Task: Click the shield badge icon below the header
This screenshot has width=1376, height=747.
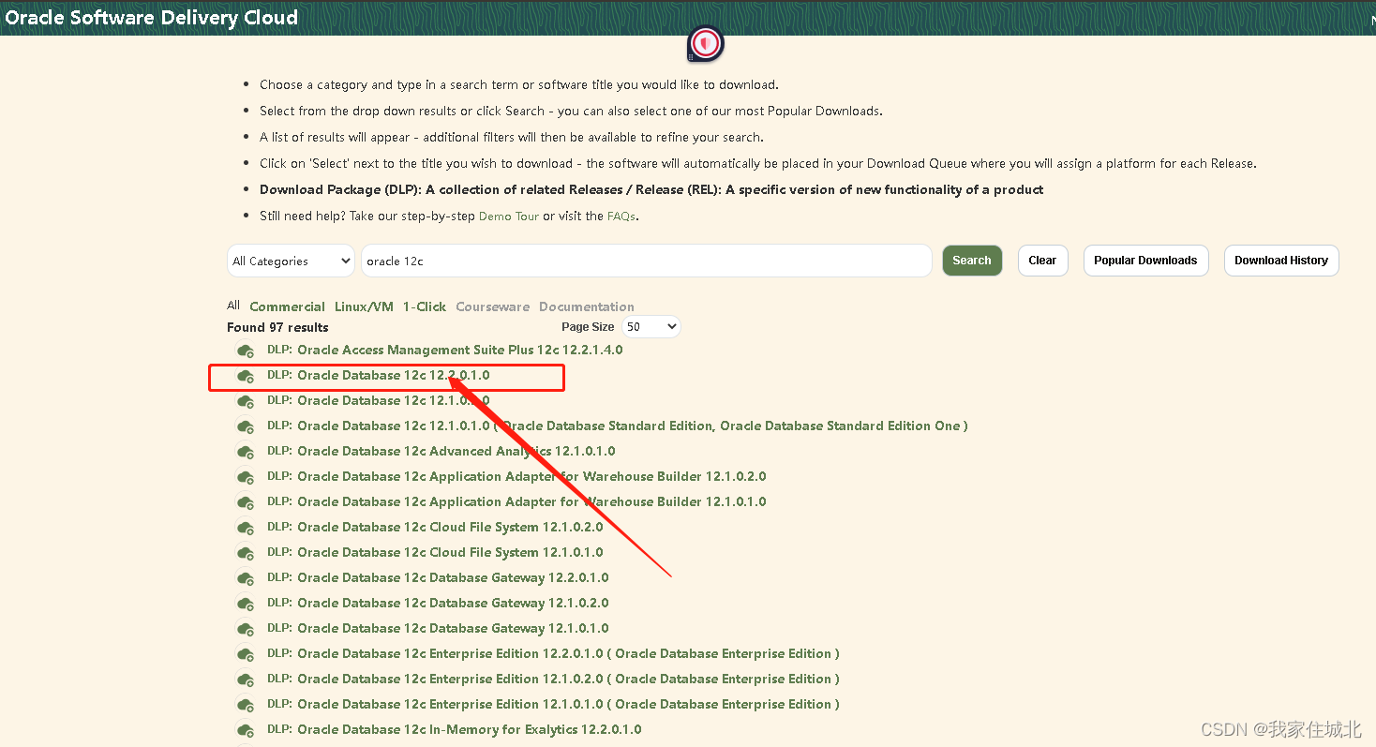Action: [x=705, y=43]
